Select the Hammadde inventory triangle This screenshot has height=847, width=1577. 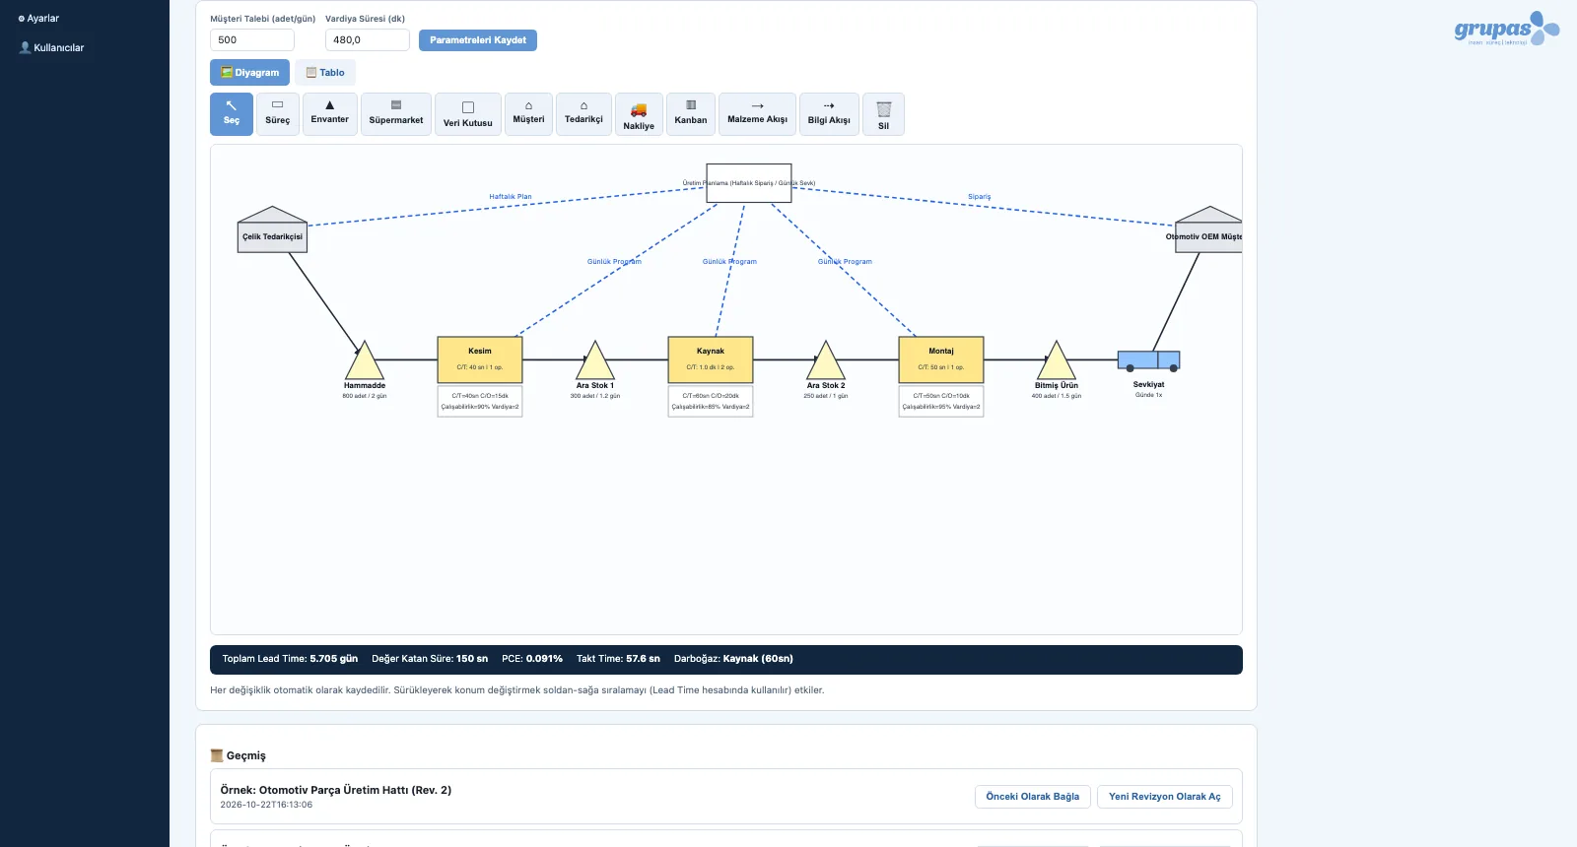pos(365,360)
